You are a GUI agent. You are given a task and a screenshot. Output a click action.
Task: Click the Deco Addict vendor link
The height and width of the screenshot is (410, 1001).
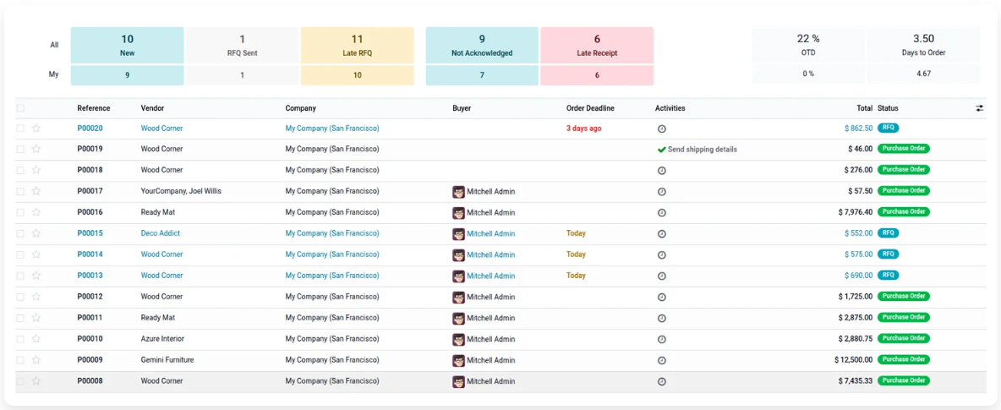(x=161, y=233)
